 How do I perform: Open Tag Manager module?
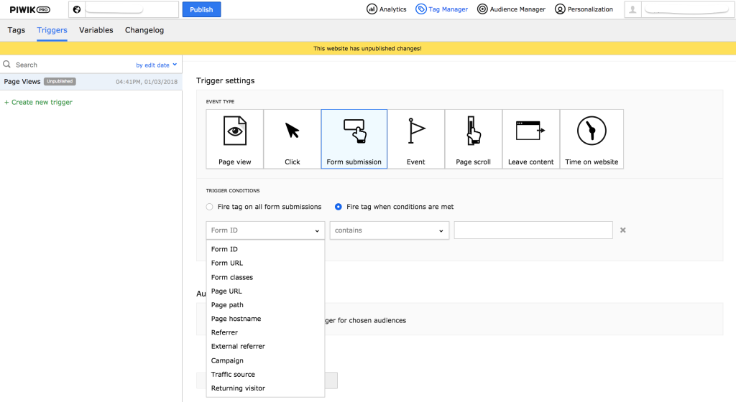[442, 9]
